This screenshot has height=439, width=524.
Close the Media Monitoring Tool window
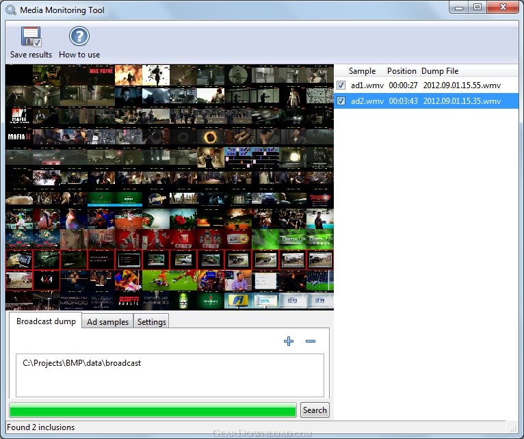click(503, 8)
